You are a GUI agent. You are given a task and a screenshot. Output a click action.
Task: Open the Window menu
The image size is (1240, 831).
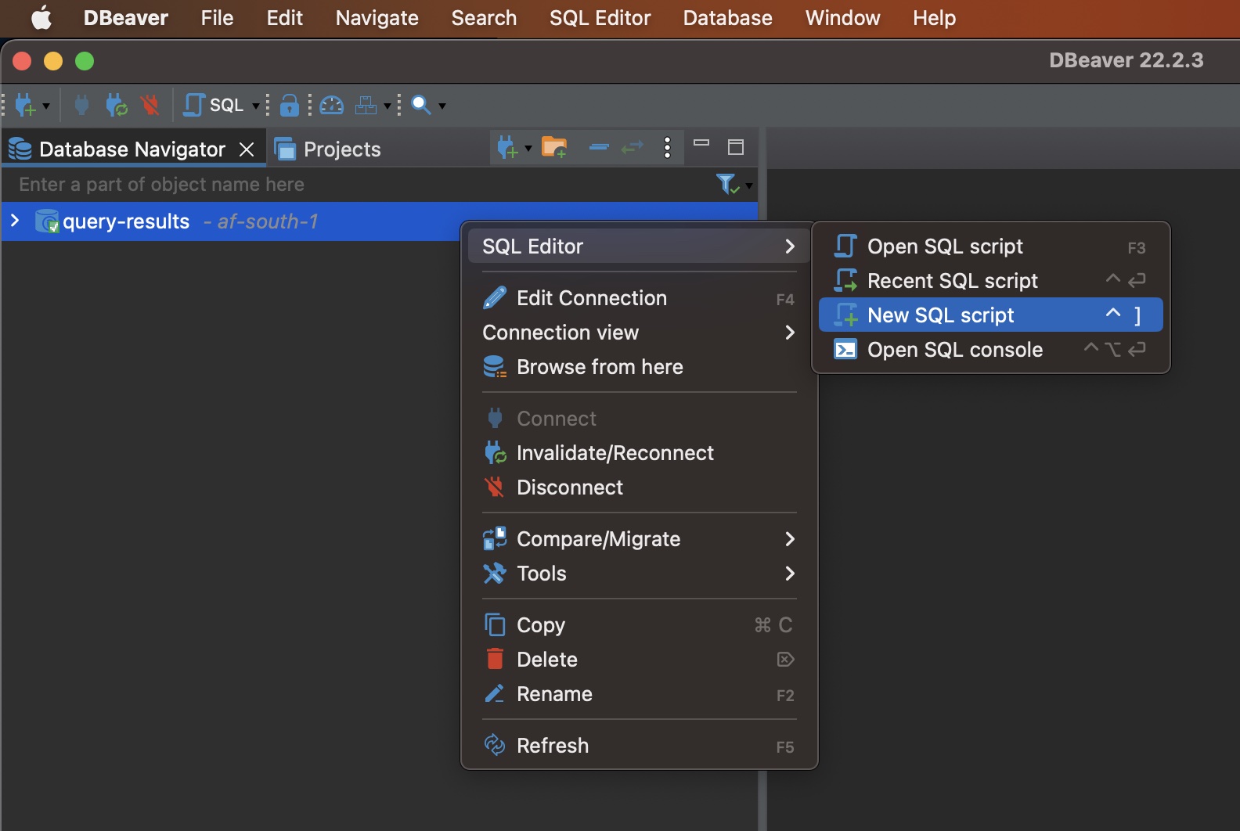coord(842,18)
